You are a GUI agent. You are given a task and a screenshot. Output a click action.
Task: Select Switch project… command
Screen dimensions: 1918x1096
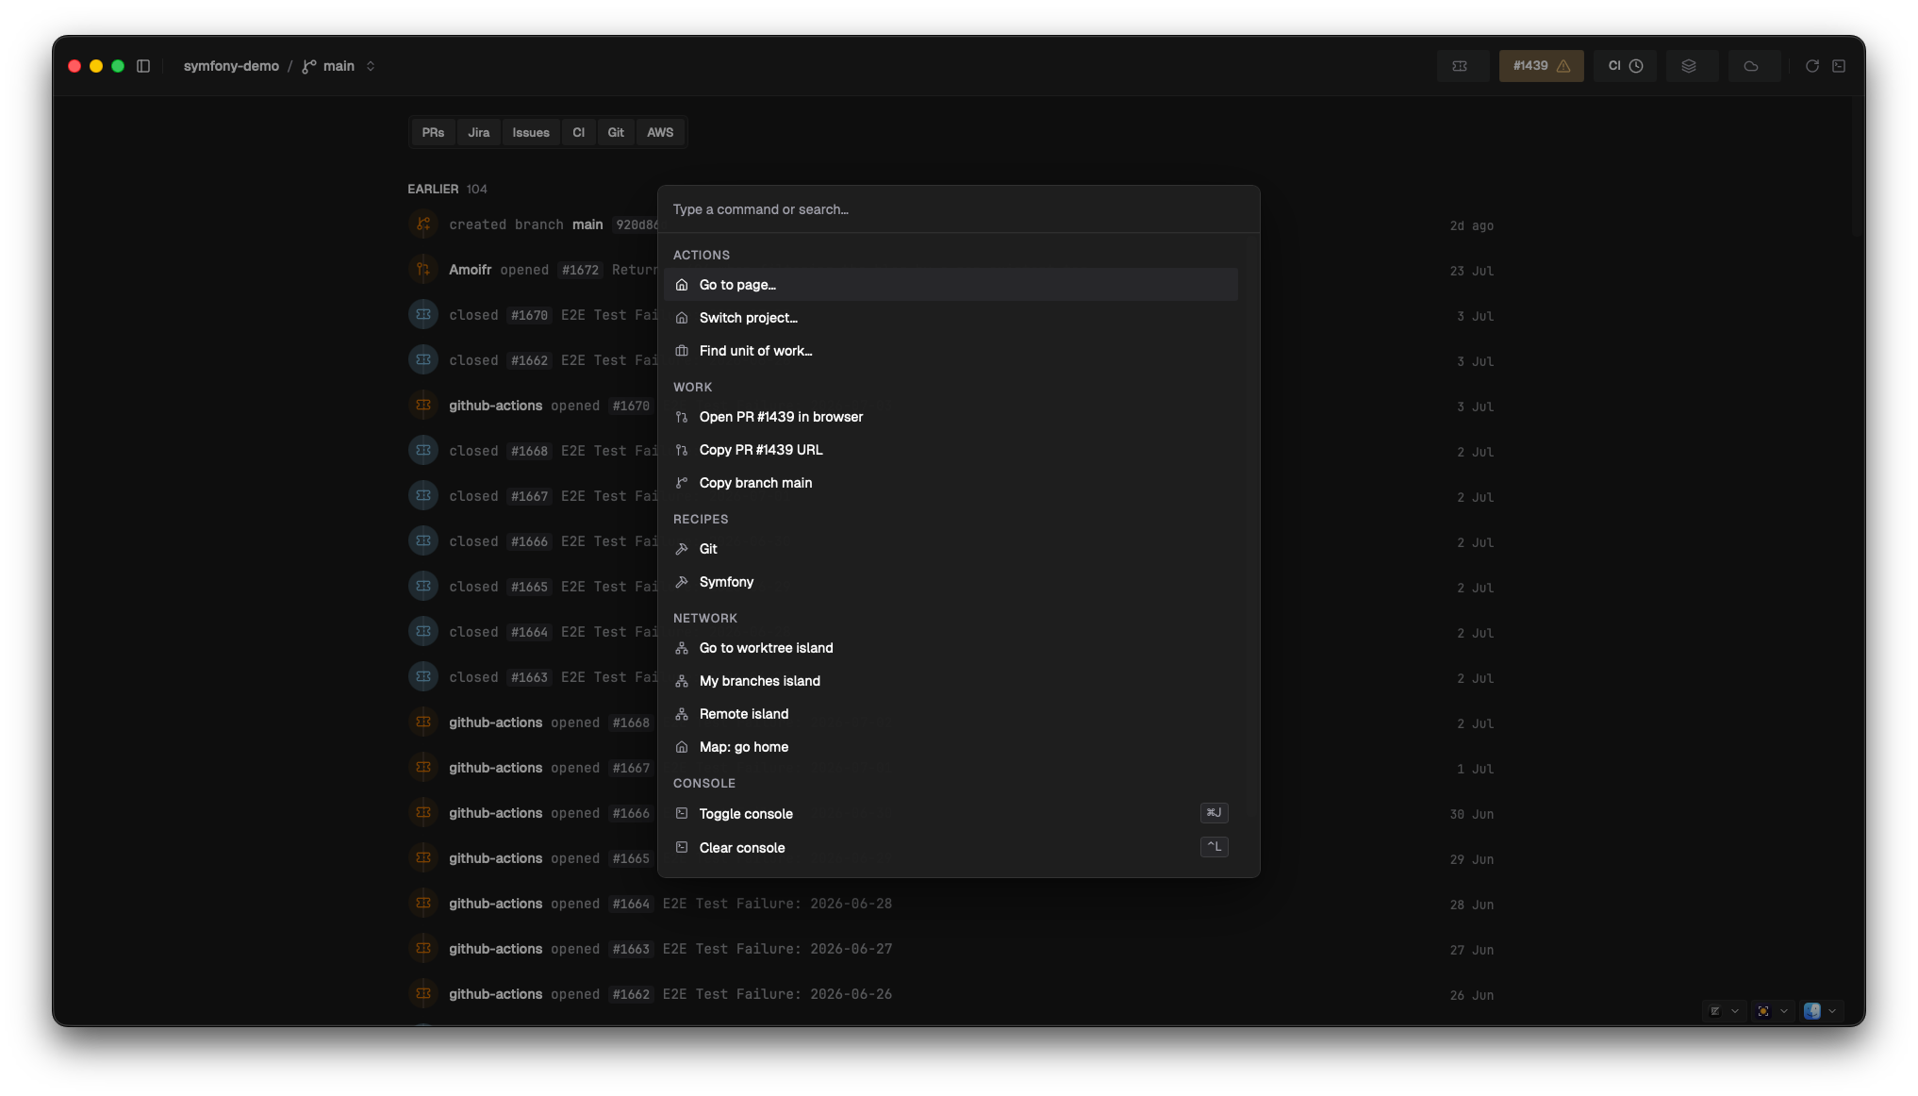[951, 318]
